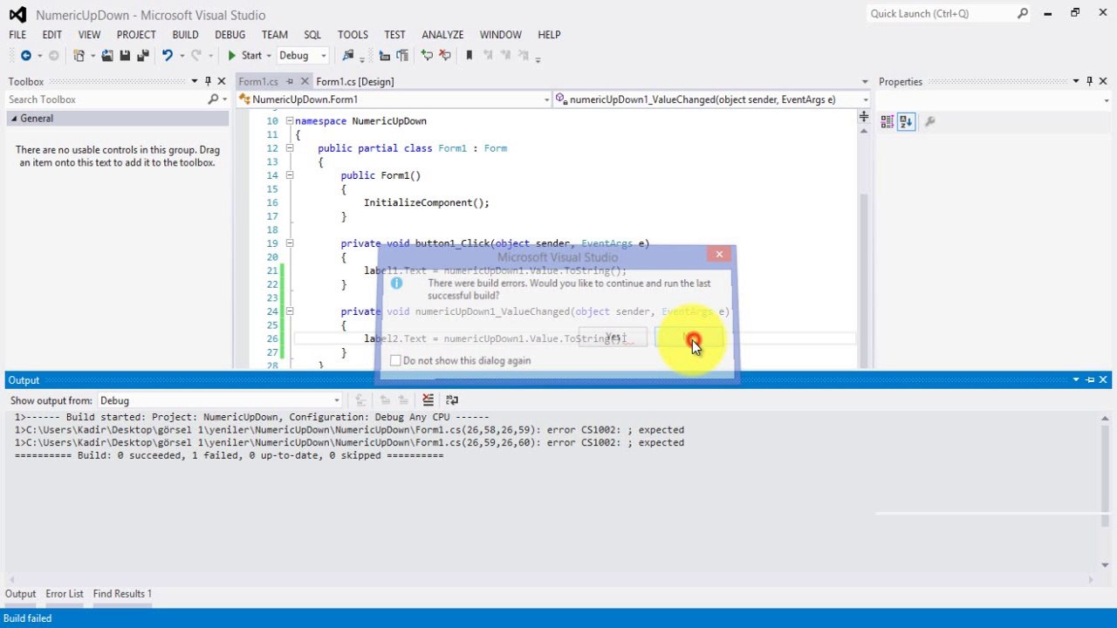Open the ANALYZE menu

442,35
